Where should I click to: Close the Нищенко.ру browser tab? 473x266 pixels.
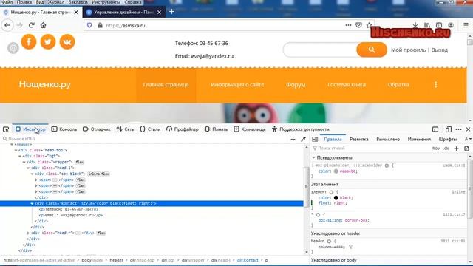click(x=76, y=12)
